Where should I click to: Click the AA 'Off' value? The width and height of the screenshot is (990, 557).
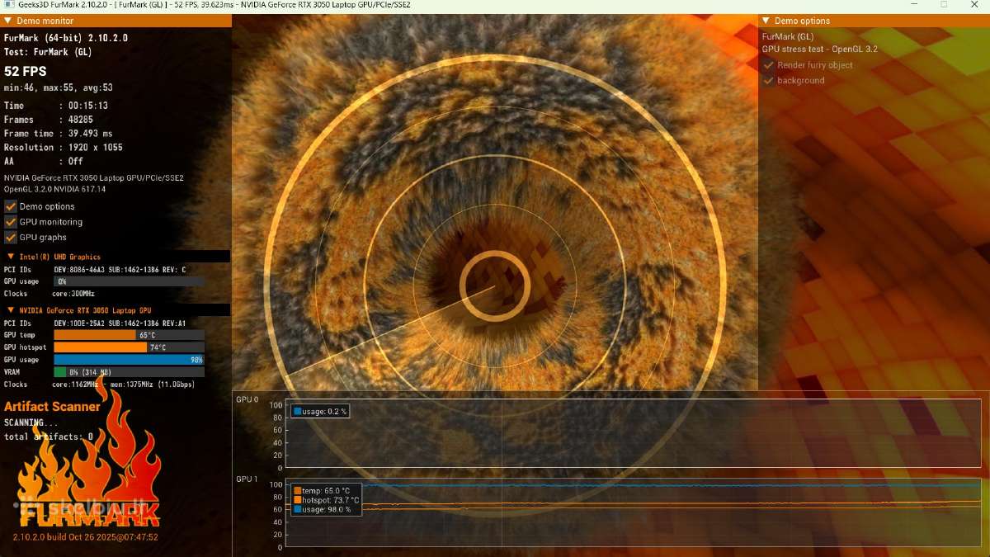76,162
